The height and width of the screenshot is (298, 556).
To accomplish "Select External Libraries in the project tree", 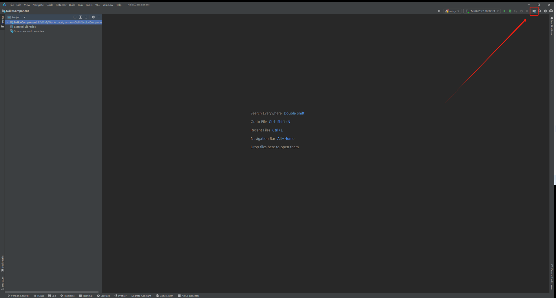I will coord(25,27).
